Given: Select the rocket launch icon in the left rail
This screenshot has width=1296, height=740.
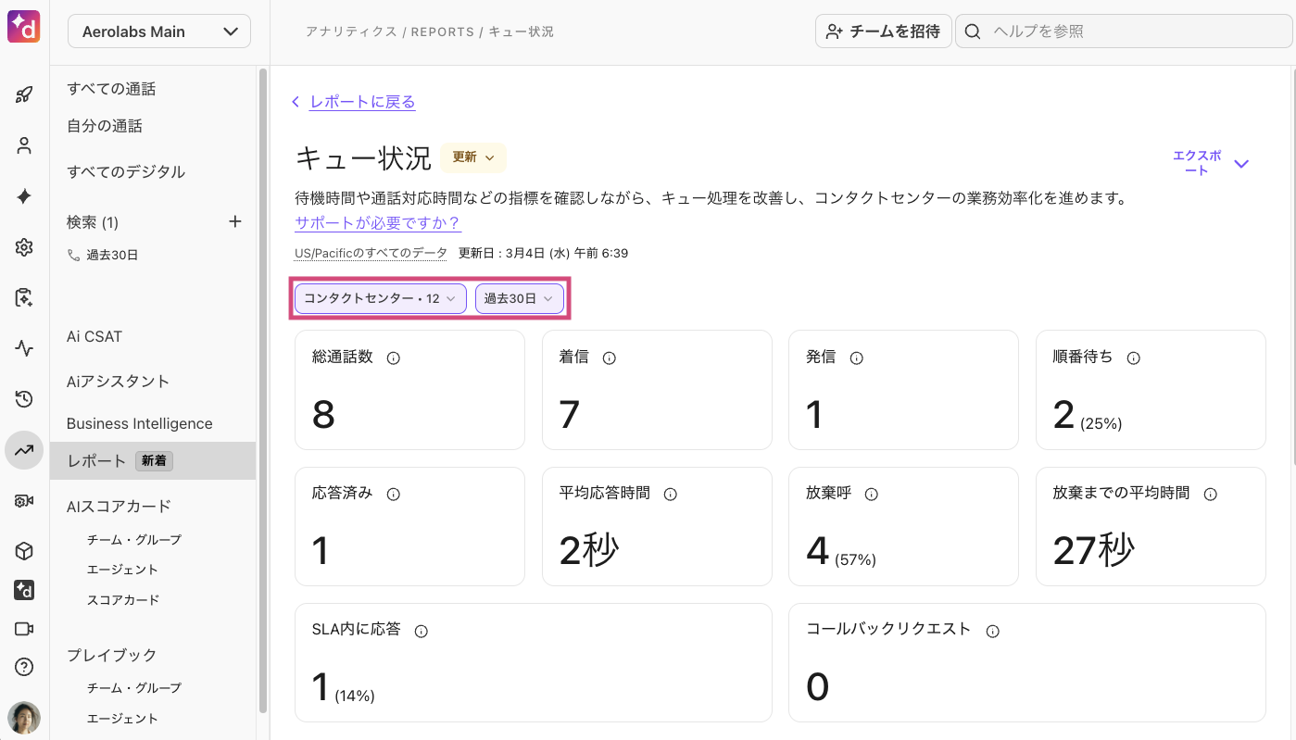Looking at the screenshot, I should (x=23, y=94).
